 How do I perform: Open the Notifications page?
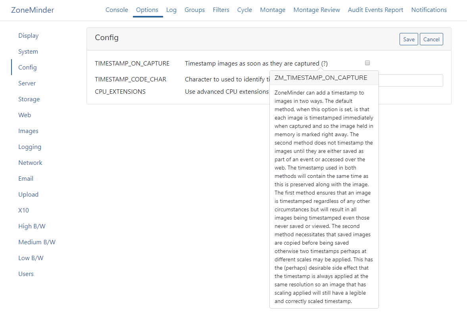point(429,10)
